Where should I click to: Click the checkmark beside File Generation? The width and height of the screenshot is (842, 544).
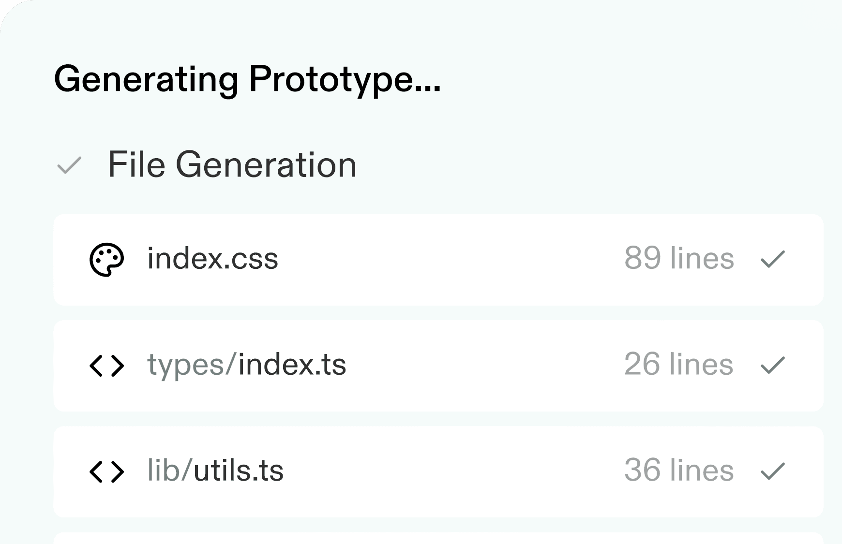click(x=69, y=165)
